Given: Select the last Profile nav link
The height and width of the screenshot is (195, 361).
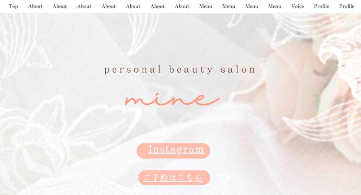Looking at the screenshot, I should click(x=347, y=6).
